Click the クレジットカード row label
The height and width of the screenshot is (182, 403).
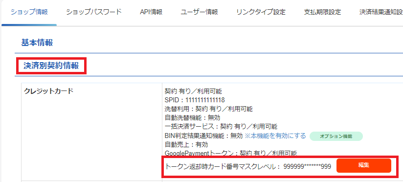tap(48, 91)
